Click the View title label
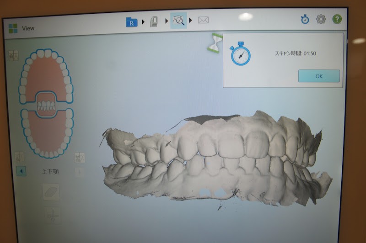Viewport: 366px width, 243px height. (x=28, y=28)
